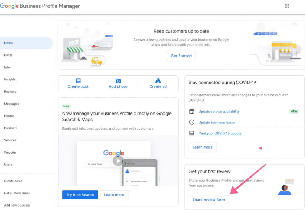Click the Google Business Profile Manager logo

point(40,6)
